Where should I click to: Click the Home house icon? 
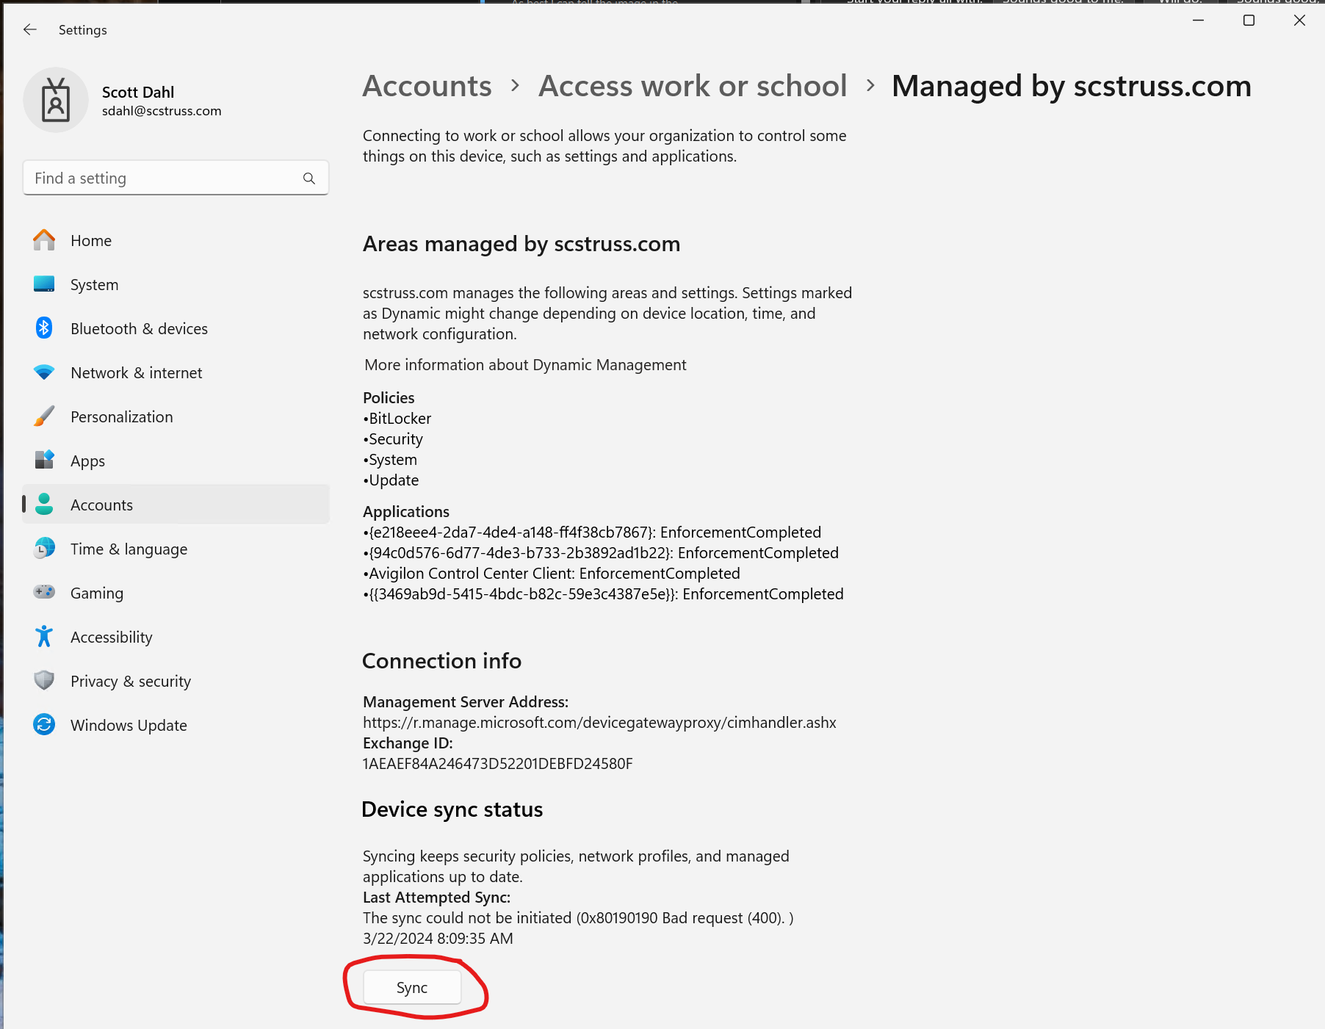(44, 240)
